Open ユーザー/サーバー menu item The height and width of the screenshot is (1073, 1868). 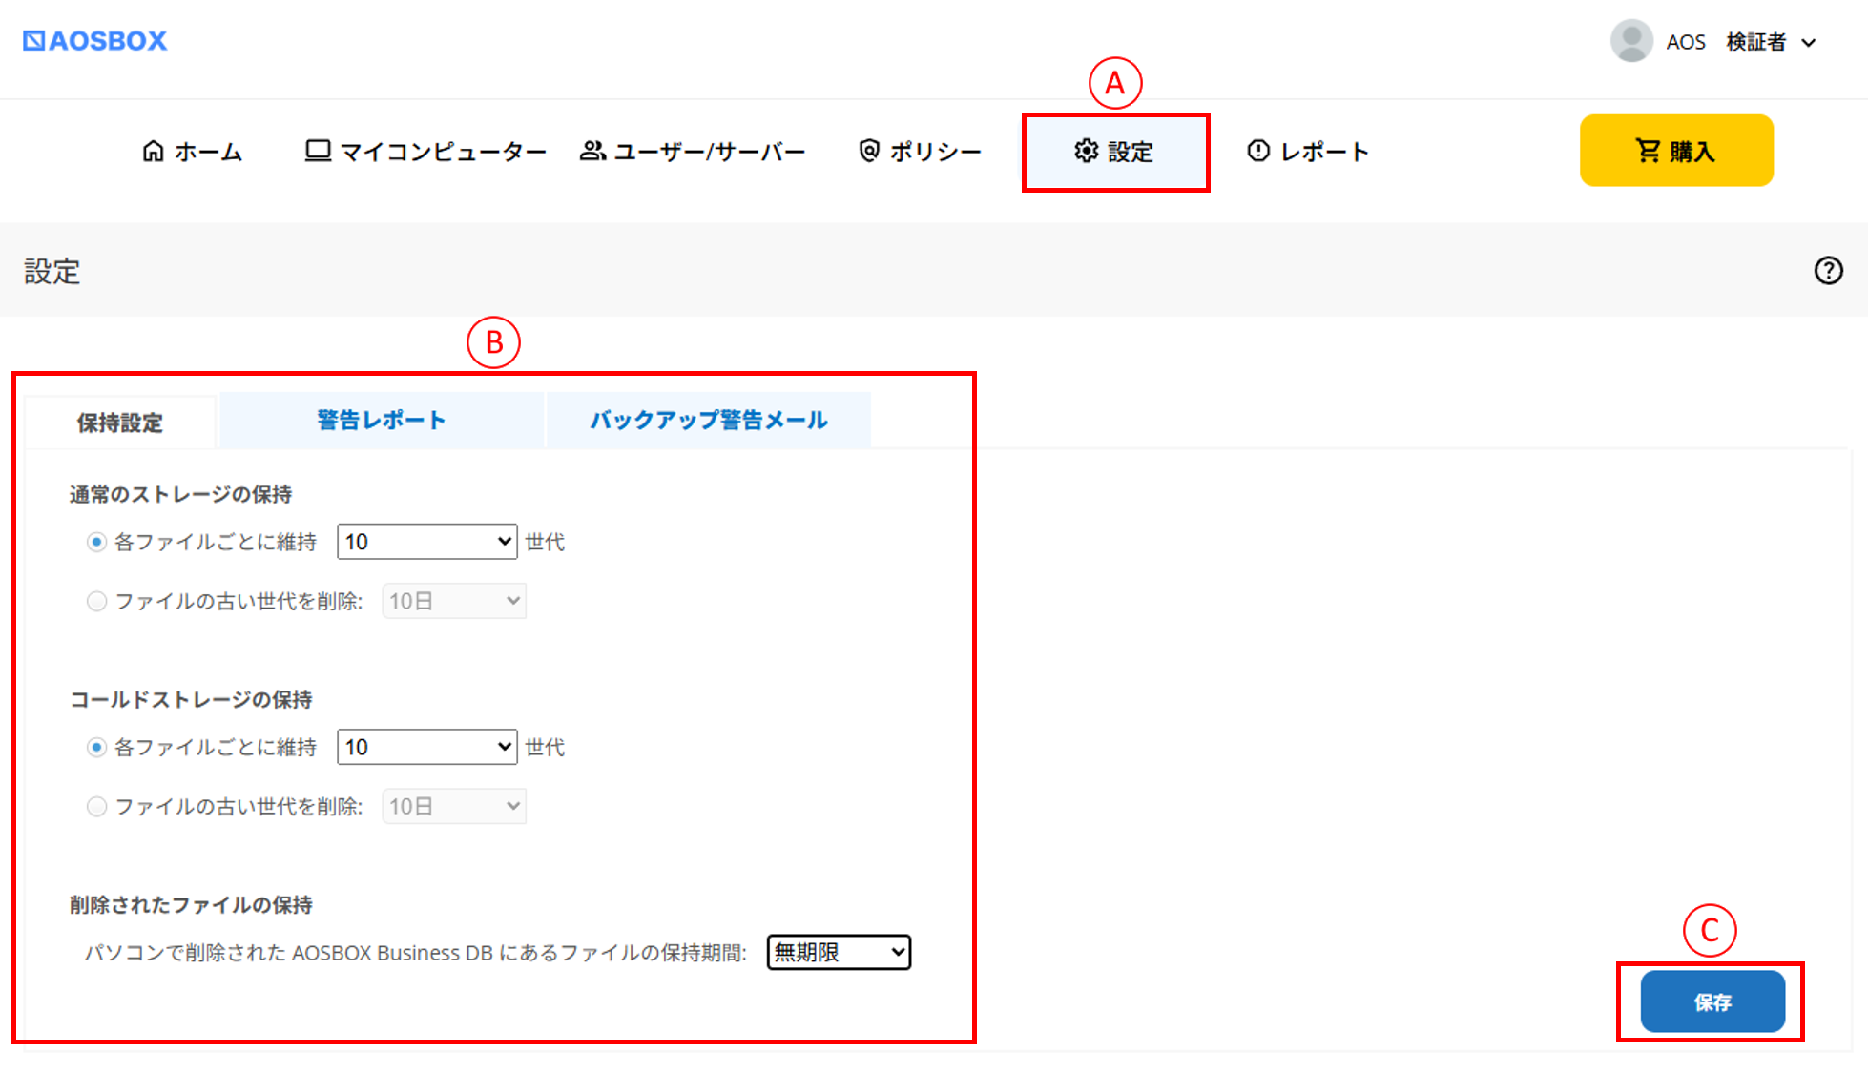694,152
